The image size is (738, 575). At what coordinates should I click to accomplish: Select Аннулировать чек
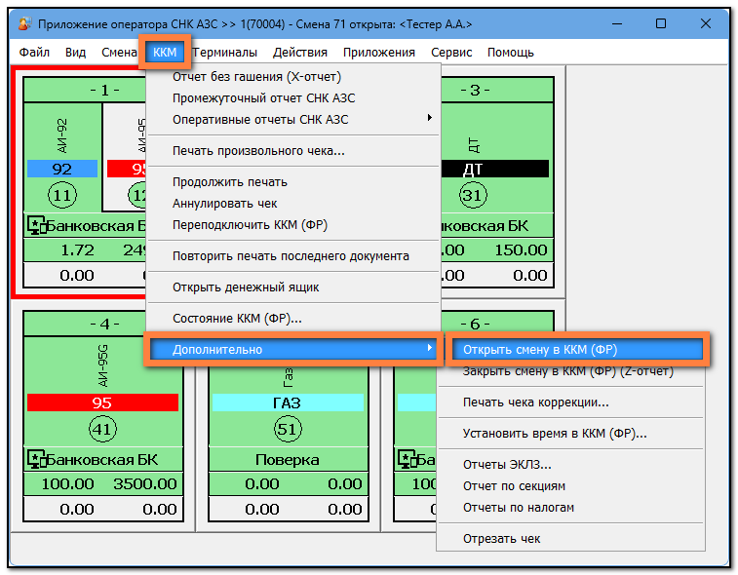(293, 204)
